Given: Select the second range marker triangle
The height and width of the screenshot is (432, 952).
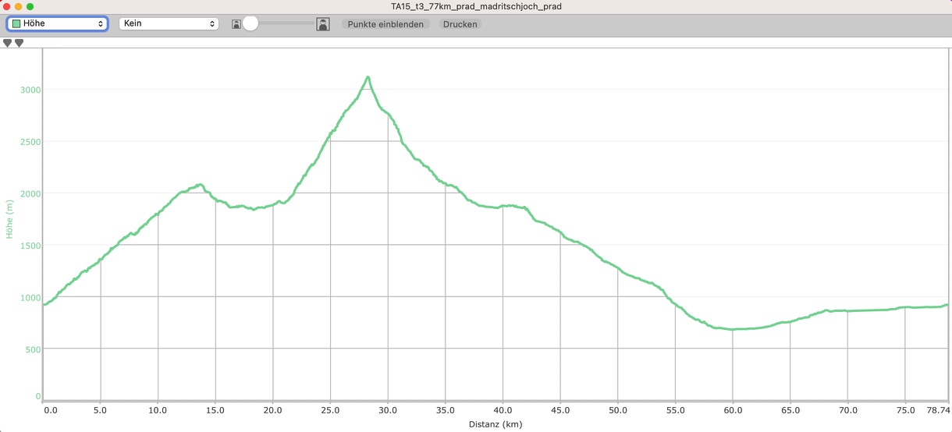Looking at the screenshot, I should click(19, 43).
